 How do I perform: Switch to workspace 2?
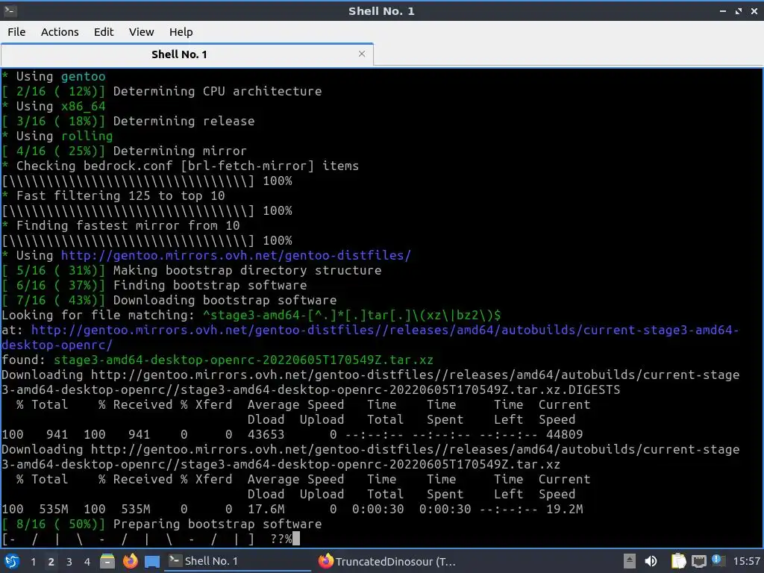(51, 562)
